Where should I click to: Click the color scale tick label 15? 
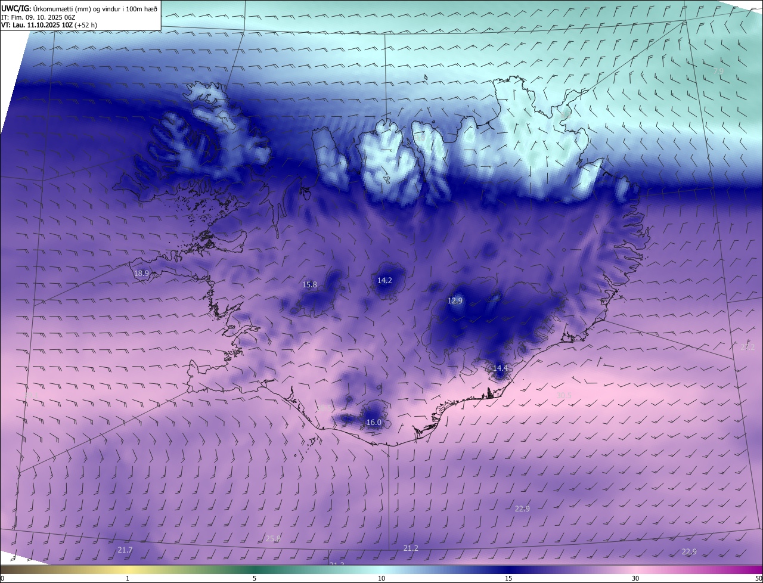click(x=508, y=579)
